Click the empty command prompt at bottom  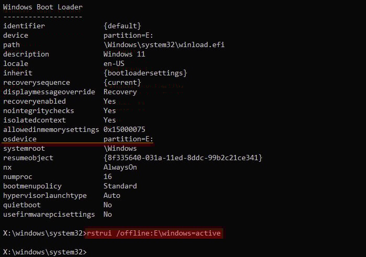[x=45, y=252]
